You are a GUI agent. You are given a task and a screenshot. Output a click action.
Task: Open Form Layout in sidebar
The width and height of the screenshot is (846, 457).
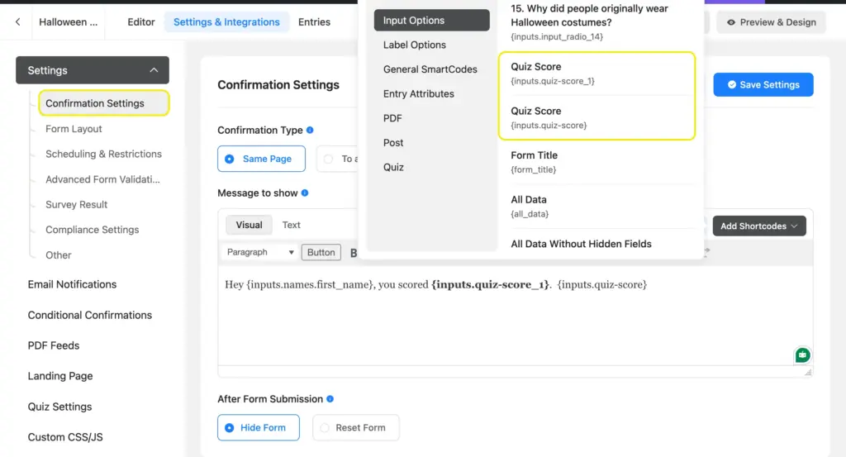[x=74, y=129]
